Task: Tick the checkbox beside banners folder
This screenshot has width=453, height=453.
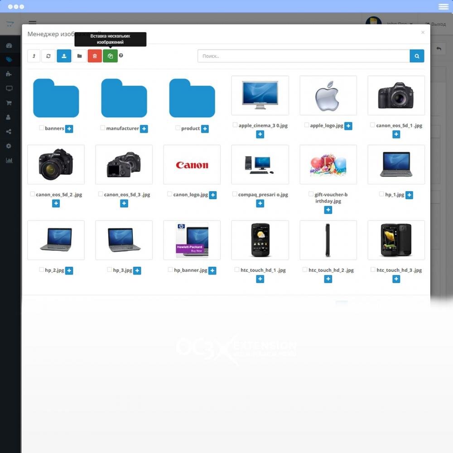Action: pyautogui.click(x=42, y=128)
